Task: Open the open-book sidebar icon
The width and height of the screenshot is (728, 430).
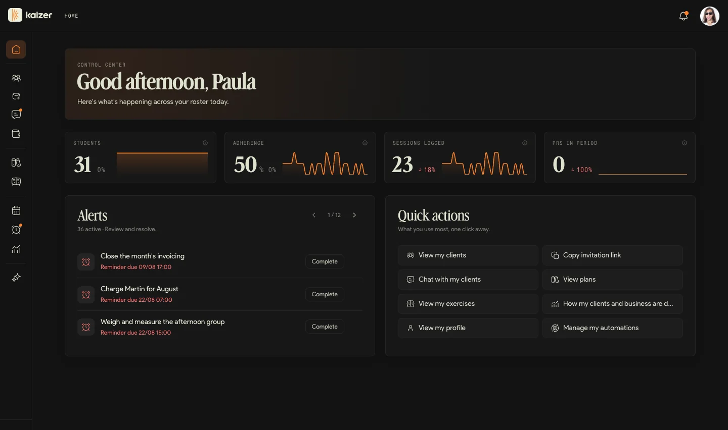Action: pos(16,182)
